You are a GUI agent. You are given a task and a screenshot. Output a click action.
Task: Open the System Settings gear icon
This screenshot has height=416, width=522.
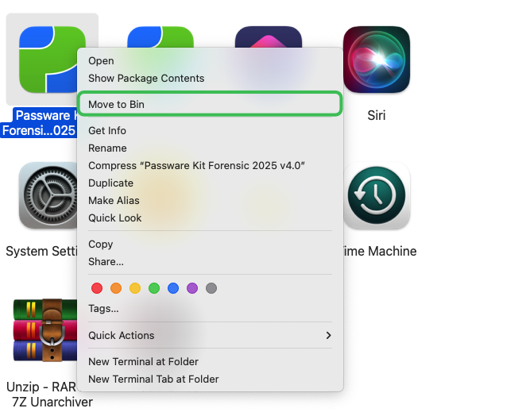[x=48, y=195]
